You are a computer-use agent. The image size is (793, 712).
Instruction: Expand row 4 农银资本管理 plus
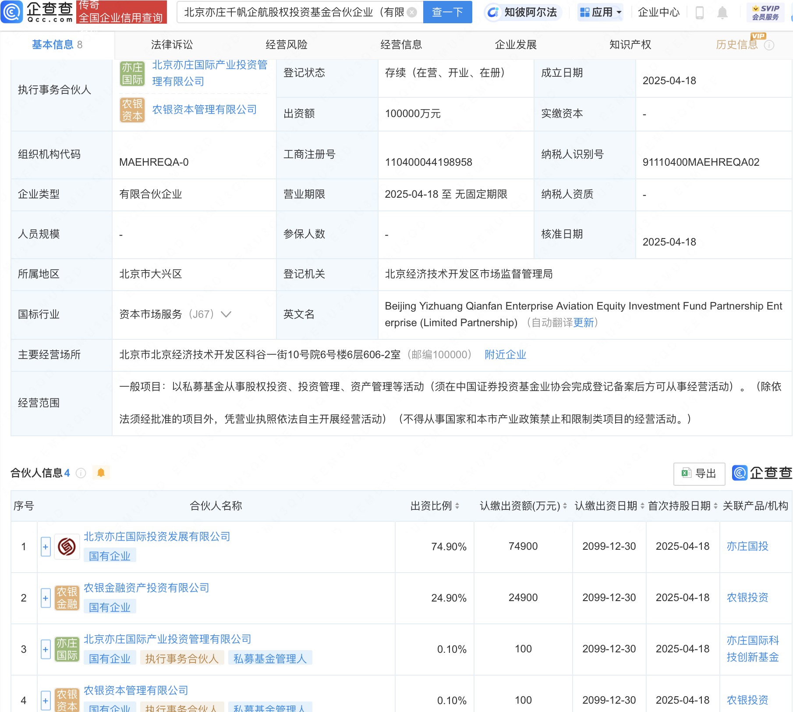tap(46, 701)
